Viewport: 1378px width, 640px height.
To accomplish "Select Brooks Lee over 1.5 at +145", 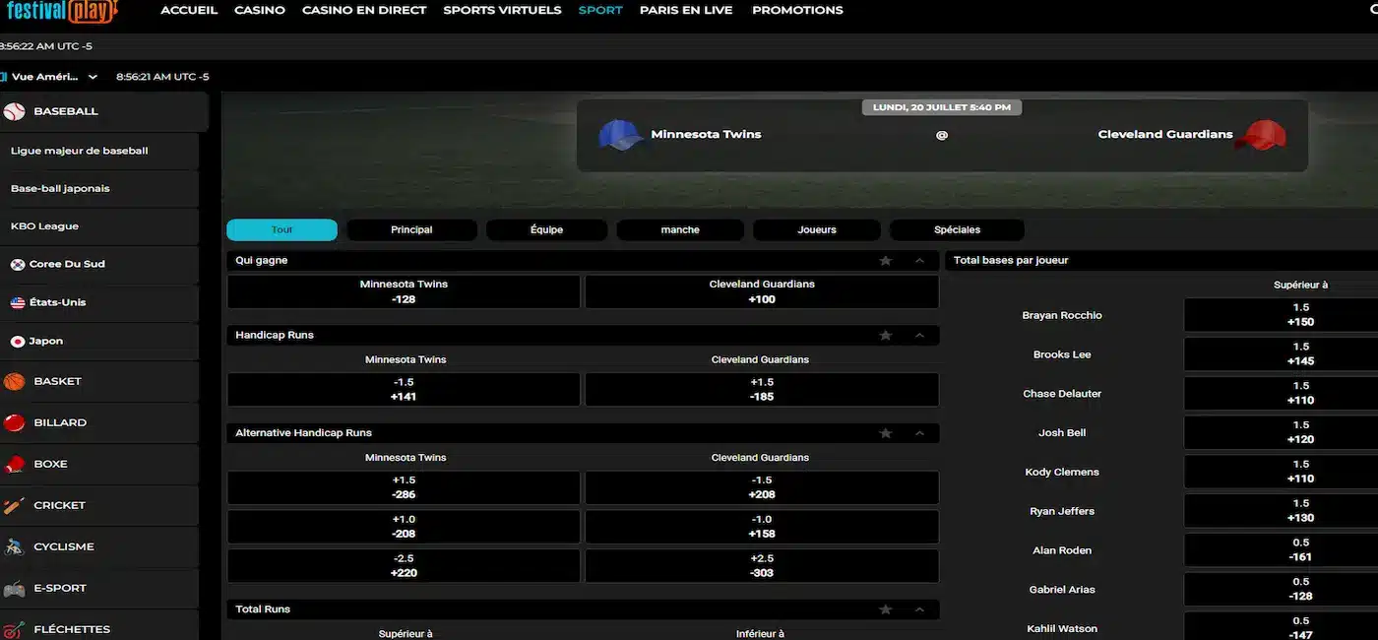I will tap(1281, 354).
